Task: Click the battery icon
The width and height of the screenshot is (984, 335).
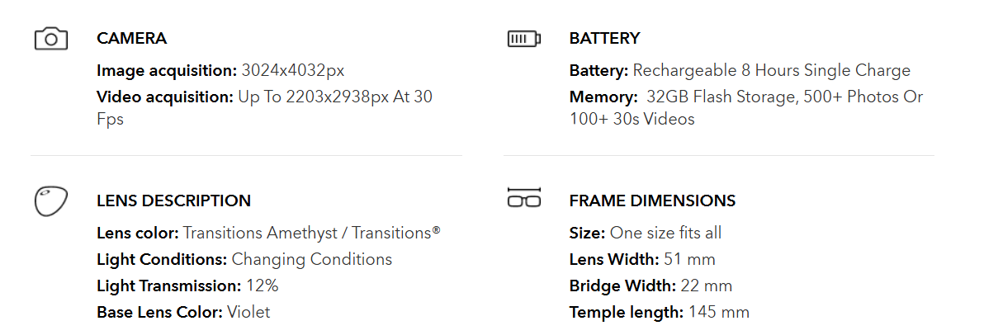Action: [x=523, y=39]
